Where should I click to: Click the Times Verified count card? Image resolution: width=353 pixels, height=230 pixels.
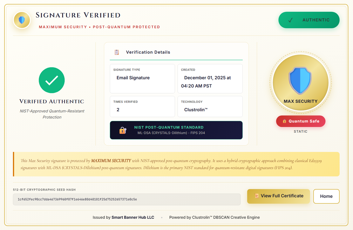tap(142, 106)
